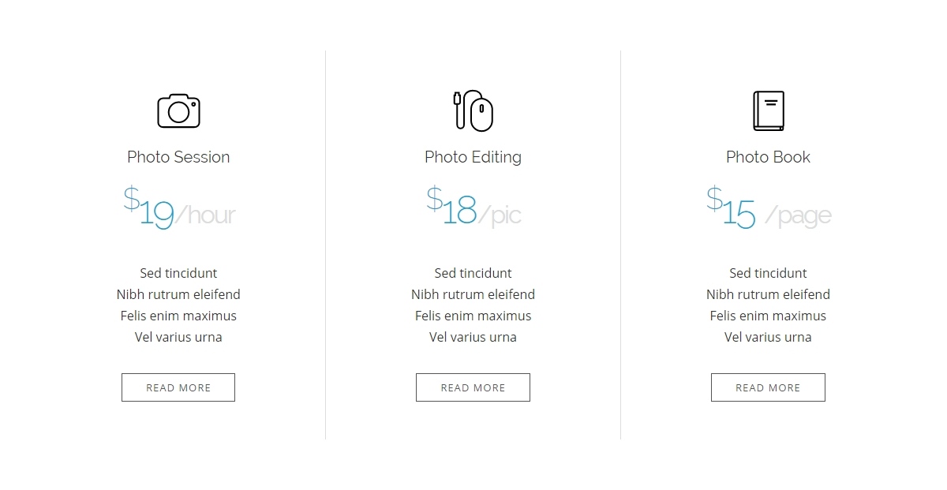Click 'Vel varius urna' in Photo Book column
The width and height of the screenshot is (947, 490).
768,337
